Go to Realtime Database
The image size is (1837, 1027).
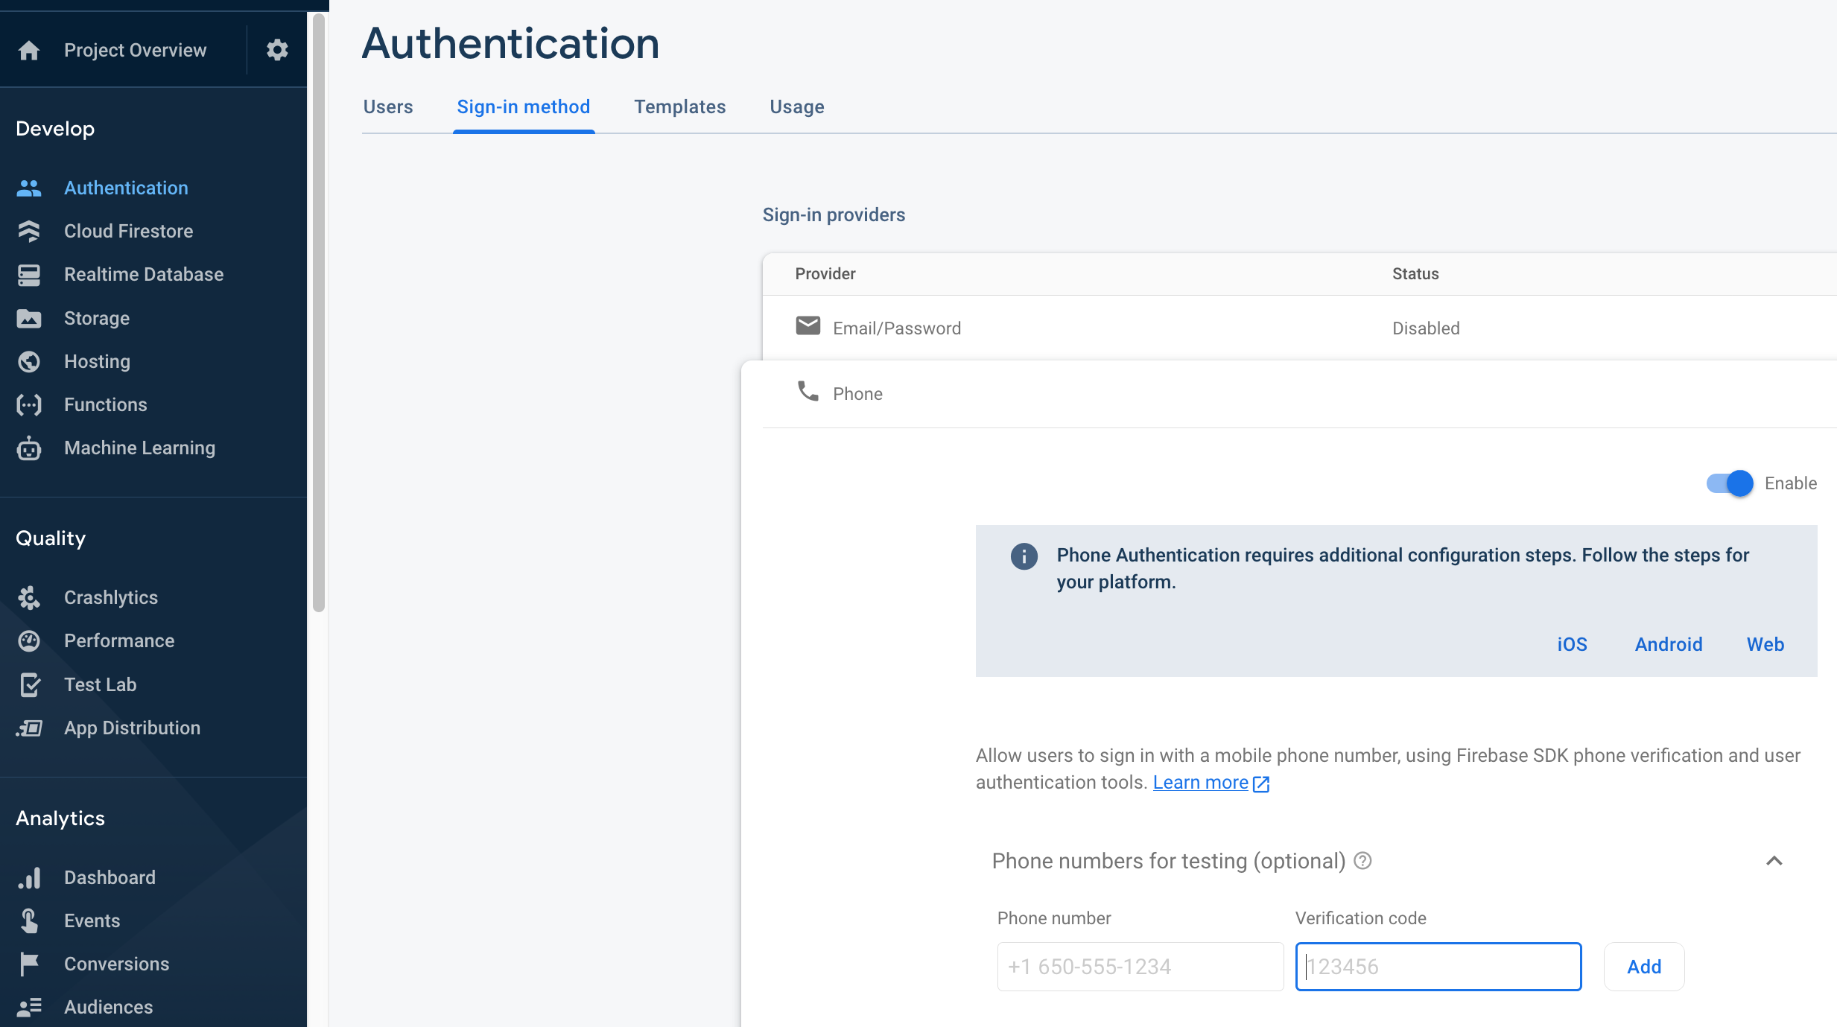click(144, 275)
